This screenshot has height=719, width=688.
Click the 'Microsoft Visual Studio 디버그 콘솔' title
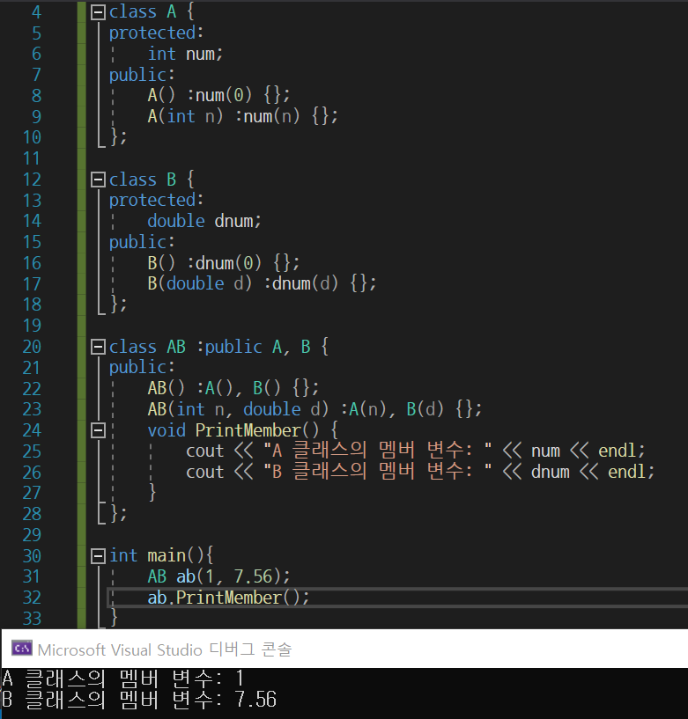(165, 649)
